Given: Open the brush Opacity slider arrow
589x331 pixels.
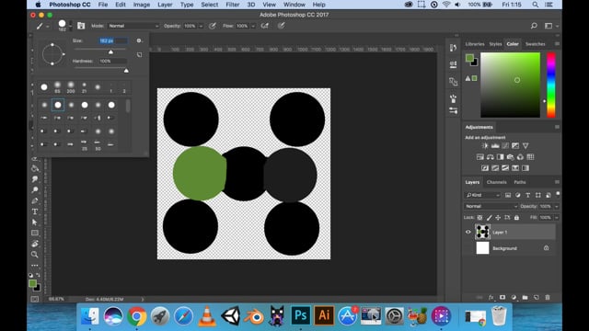Looking at the screenshot, I should pyautogui.click(x=201, y=26).
